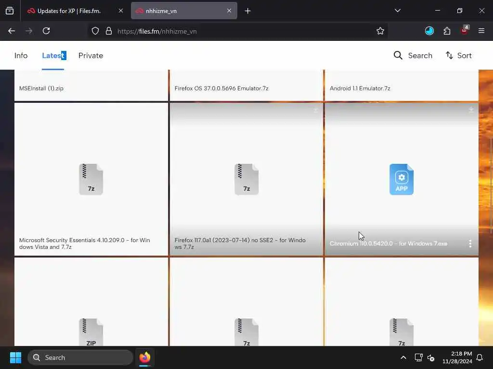Open Android 1.1 Emulator.7z file

click(360, 88)
